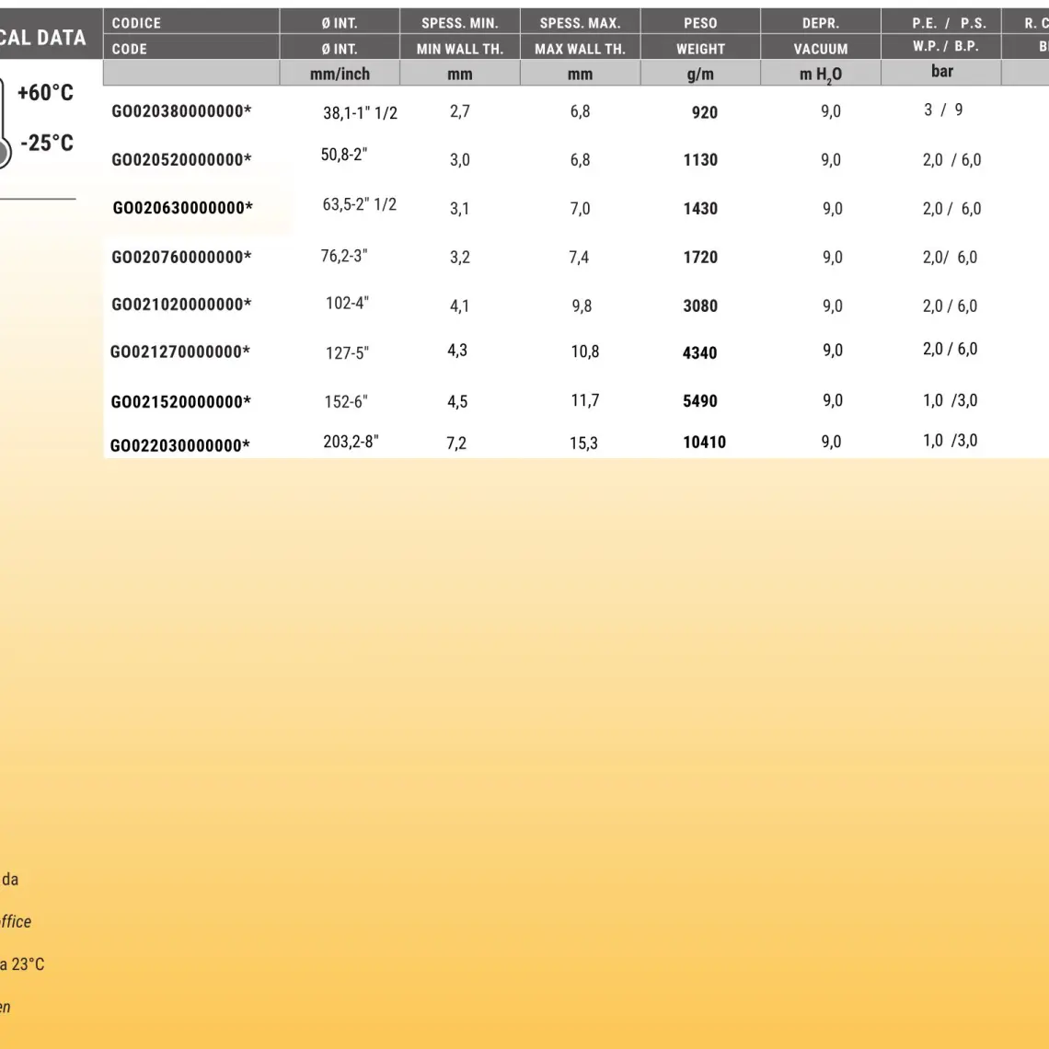Click the 15,3 max wall thickness value
The image size is (1049, 1049).
click(583, 444)
